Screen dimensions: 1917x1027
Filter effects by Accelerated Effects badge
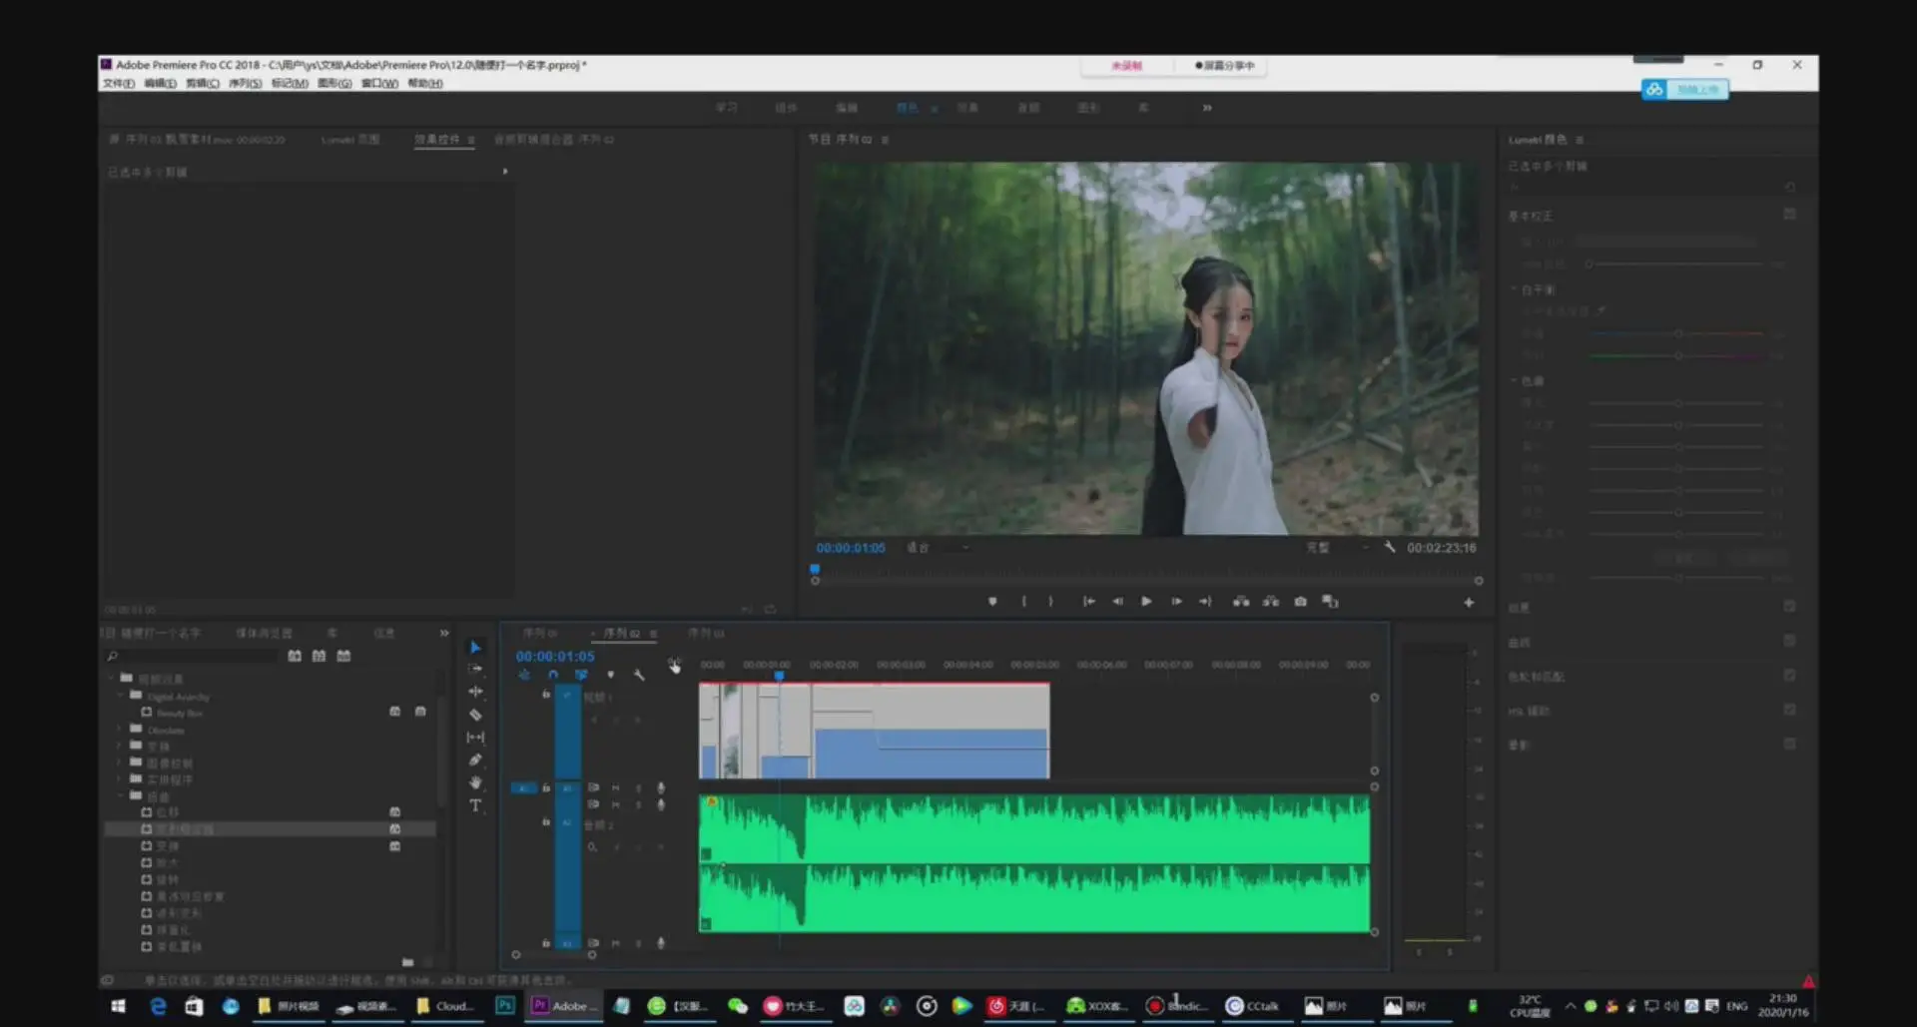pyautogui.click(x=295, y=656)
